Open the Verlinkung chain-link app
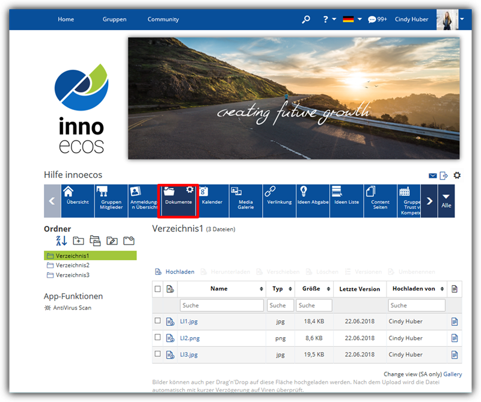 click(279, 201)
